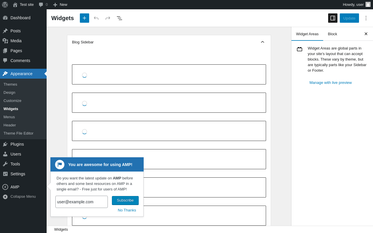
Task: Click the blue block inserter plus button
Action: click(85, 18)
